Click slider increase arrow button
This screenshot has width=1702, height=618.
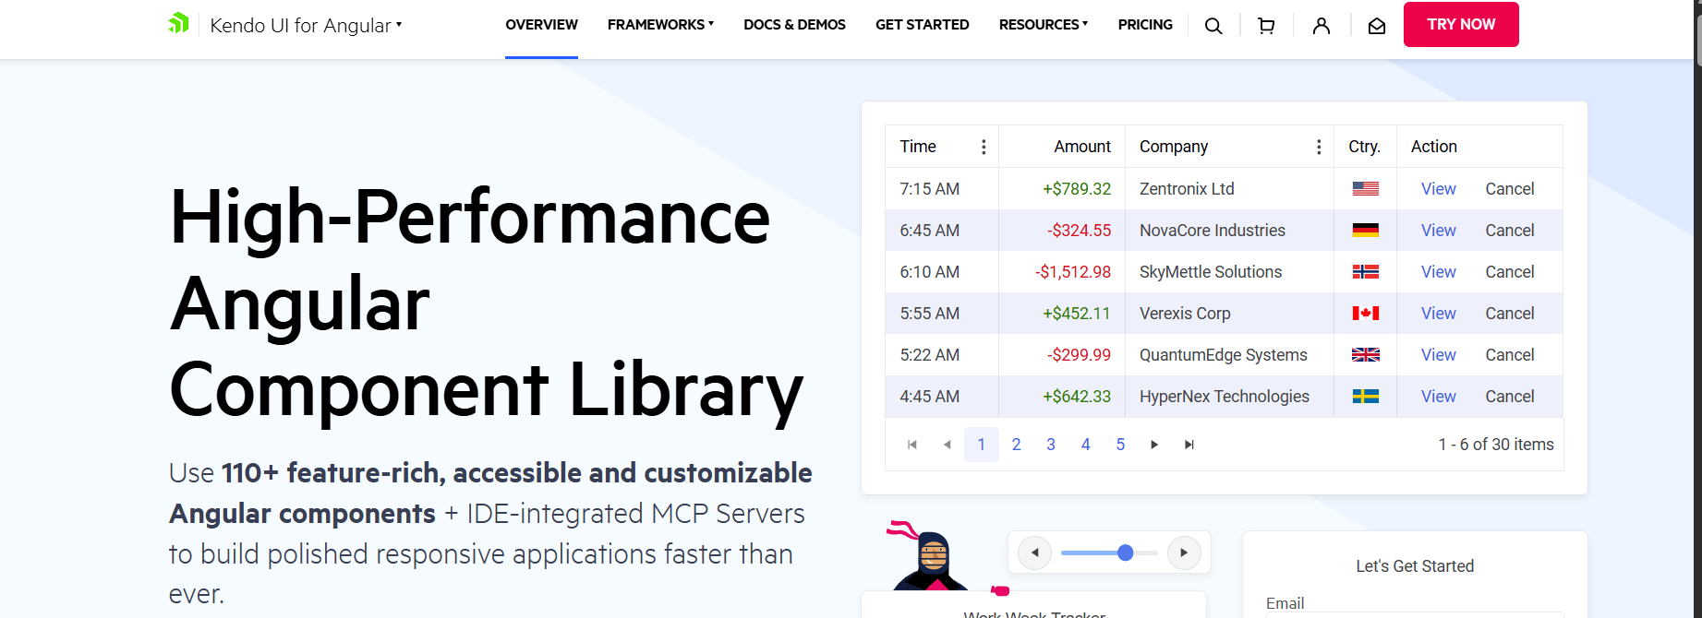click(x=1184, y=553)
